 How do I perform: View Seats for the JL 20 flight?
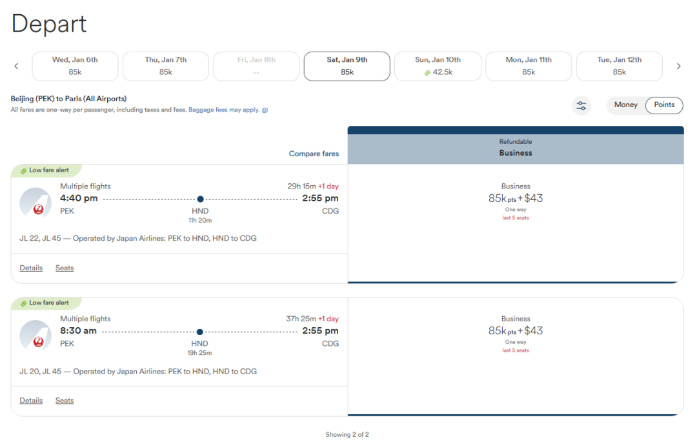pos(65,401)
